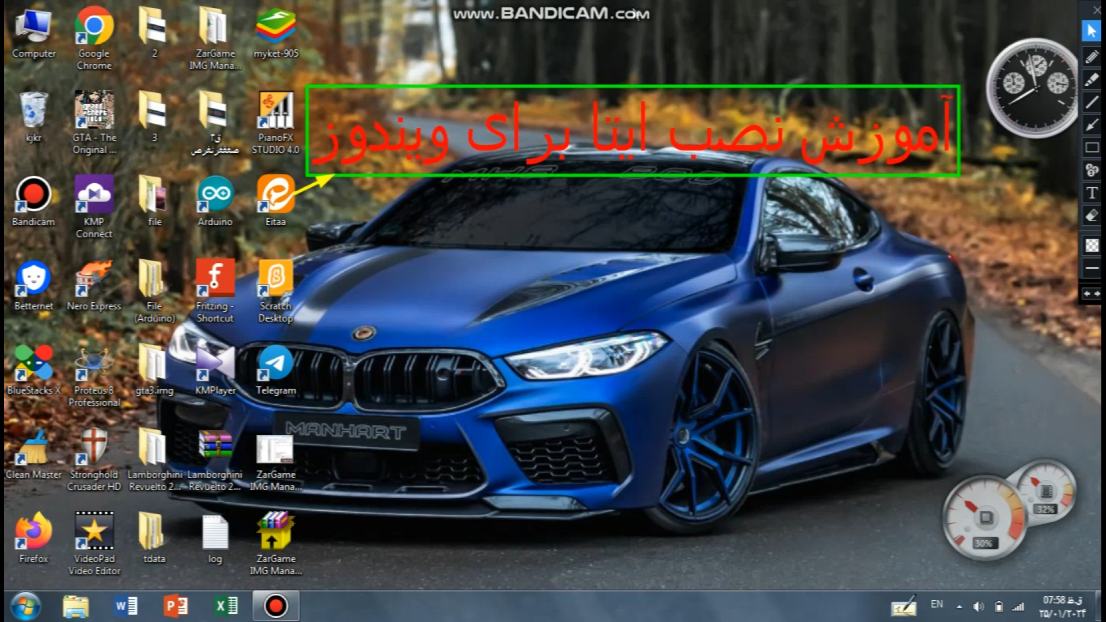The image size is (1106, 622).
Task: Select the rectangle shape tool
Action: click(1092, 148)
